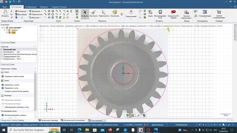The width and height of the screenshot is (237, 133).
Task: Click the plan view mini-toolbar icon in canvas
Action: point(144,115)
